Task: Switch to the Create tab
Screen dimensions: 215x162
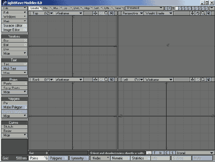Action: tap(35, 8)
